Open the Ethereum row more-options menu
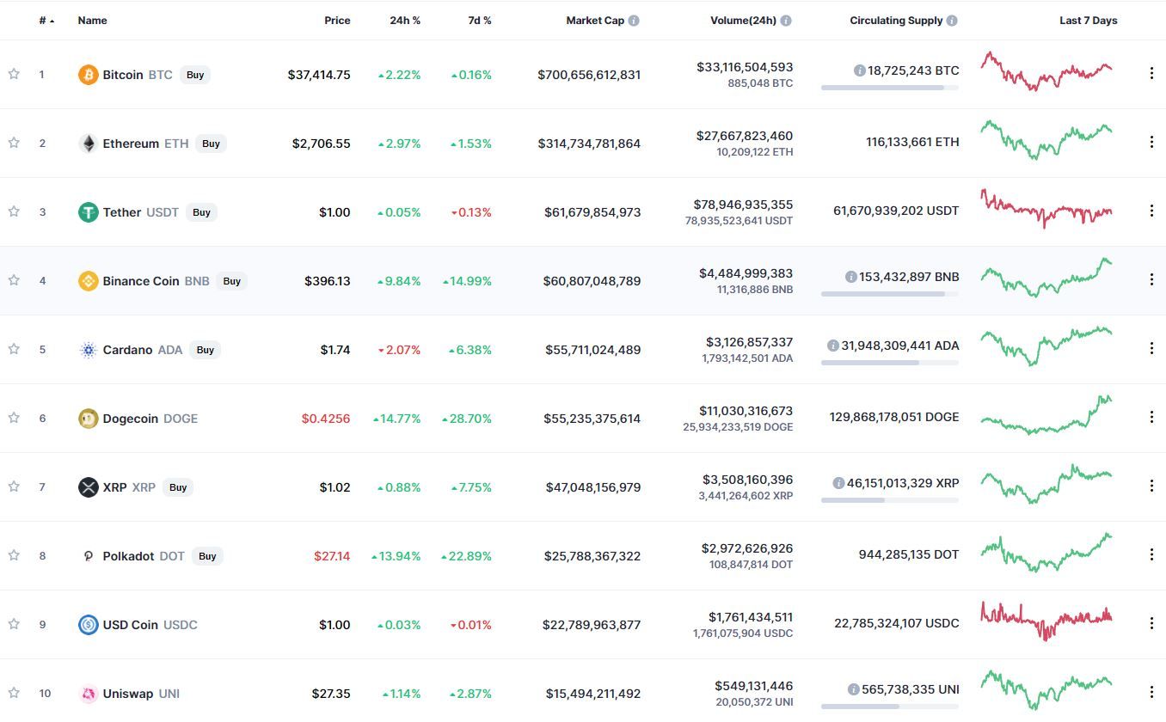 pyautogui.click(x=1151, y=143)
